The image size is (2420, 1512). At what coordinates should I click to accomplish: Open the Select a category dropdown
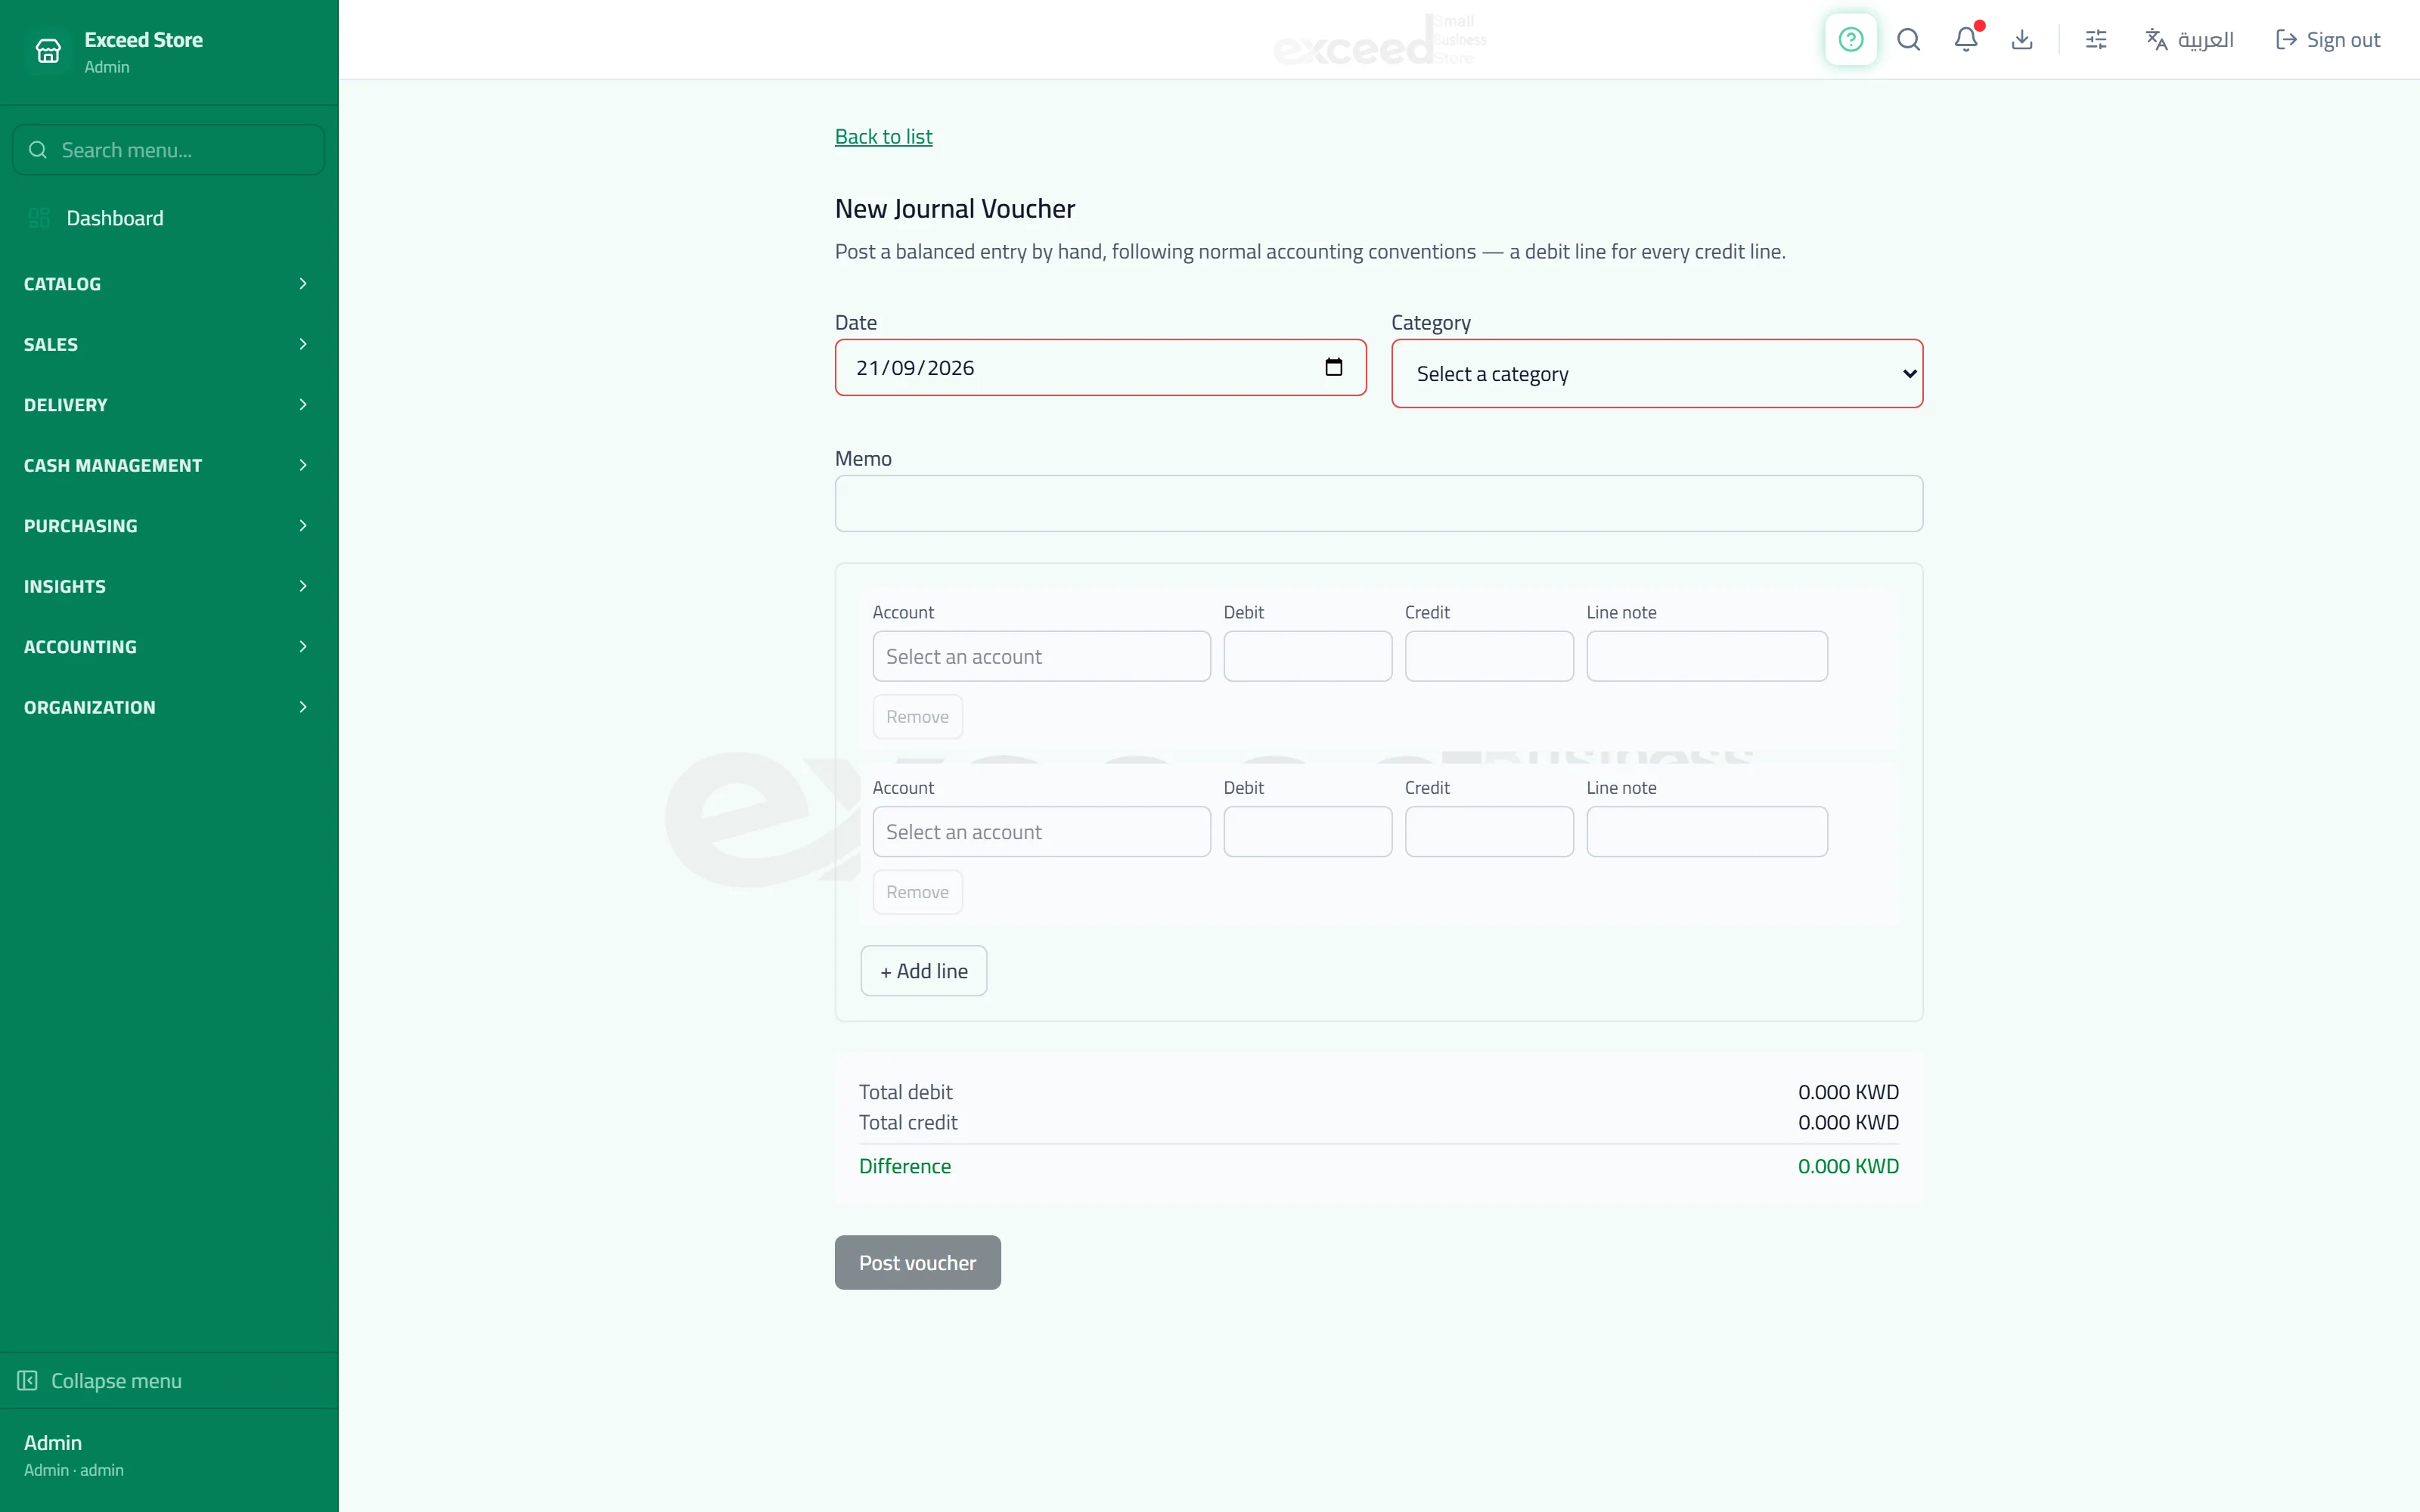point(1656,373)
